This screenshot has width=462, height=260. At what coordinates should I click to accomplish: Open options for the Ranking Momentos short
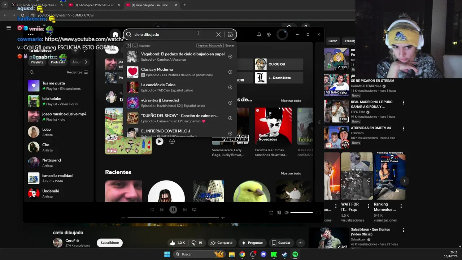401,206
